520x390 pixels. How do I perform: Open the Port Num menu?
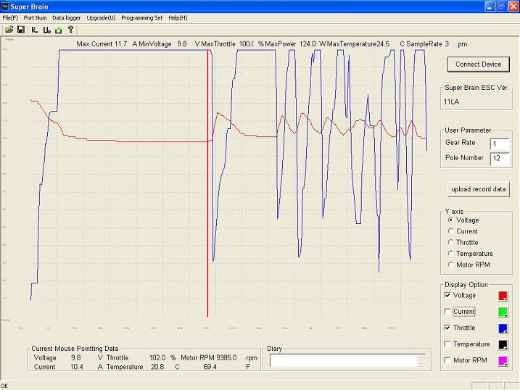(35, 18)
